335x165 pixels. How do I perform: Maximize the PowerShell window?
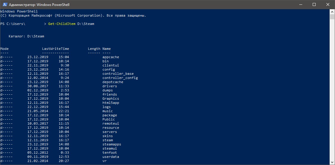point(314,4)
